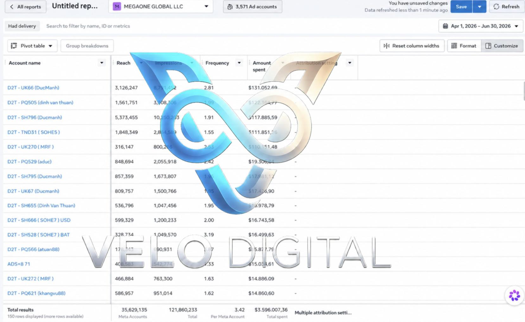The height and width of the screenshot is (322, 525).
Task: Rename the Untitled report title
Action: point(75,6)
